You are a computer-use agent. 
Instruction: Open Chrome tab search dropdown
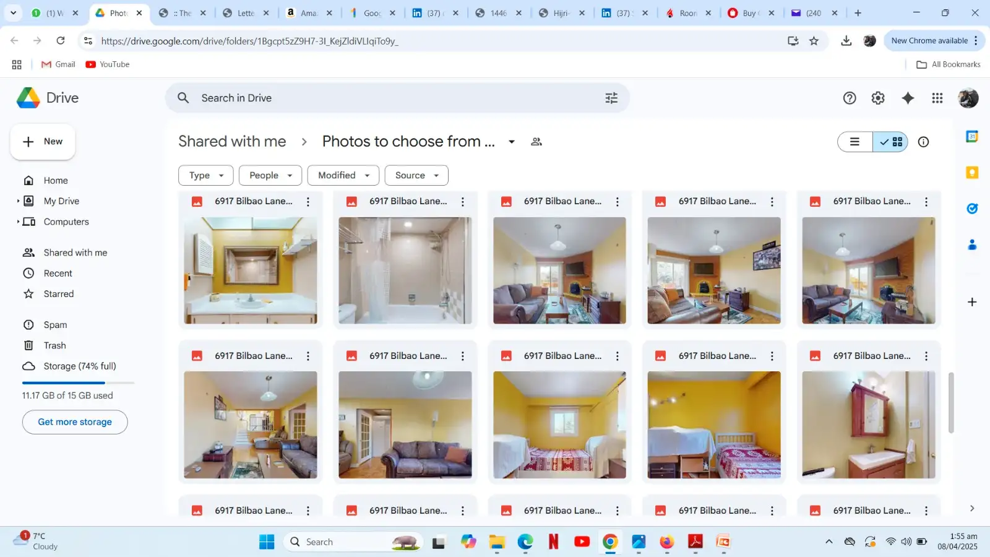click(13, 12)
